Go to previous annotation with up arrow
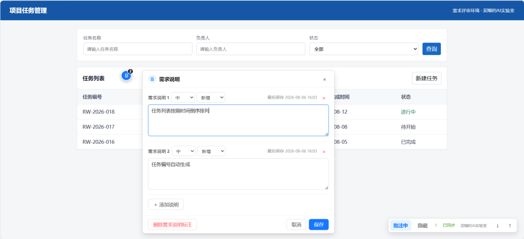The height and width of the screenshot is (239, 524). point(509,225)
